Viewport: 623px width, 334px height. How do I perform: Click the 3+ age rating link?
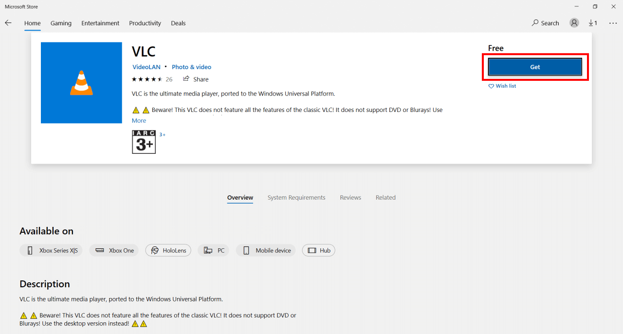[163, 134]
